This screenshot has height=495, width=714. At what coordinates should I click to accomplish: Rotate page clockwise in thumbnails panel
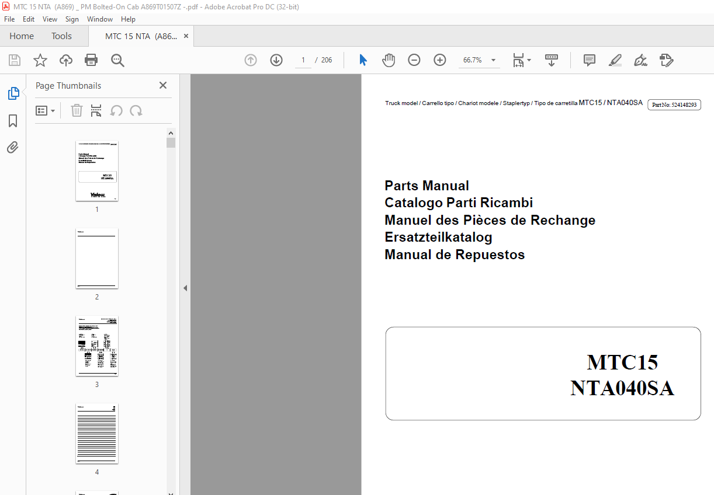136,110
